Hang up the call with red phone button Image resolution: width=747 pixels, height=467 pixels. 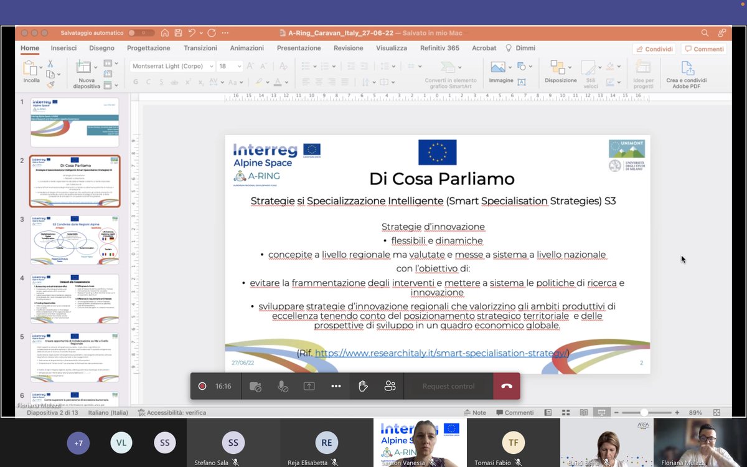pos(507,386)
